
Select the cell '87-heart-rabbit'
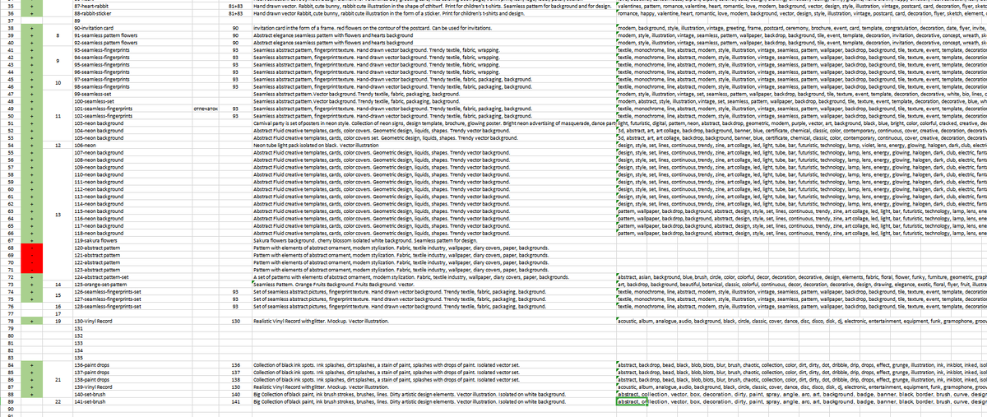(132, 6)
